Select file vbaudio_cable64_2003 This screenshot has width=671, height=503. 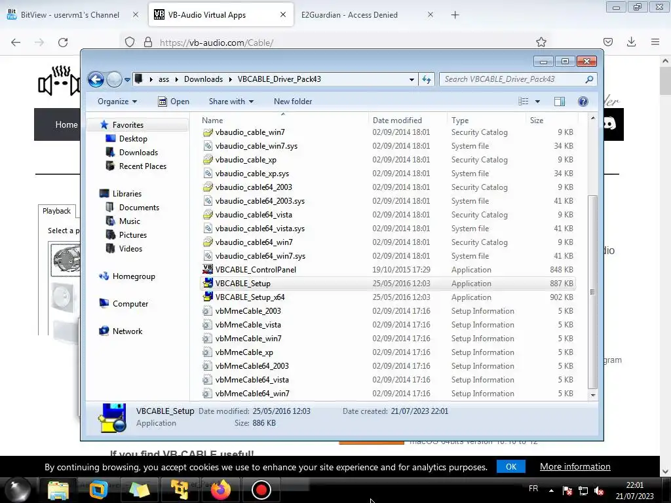coord(254,187)
